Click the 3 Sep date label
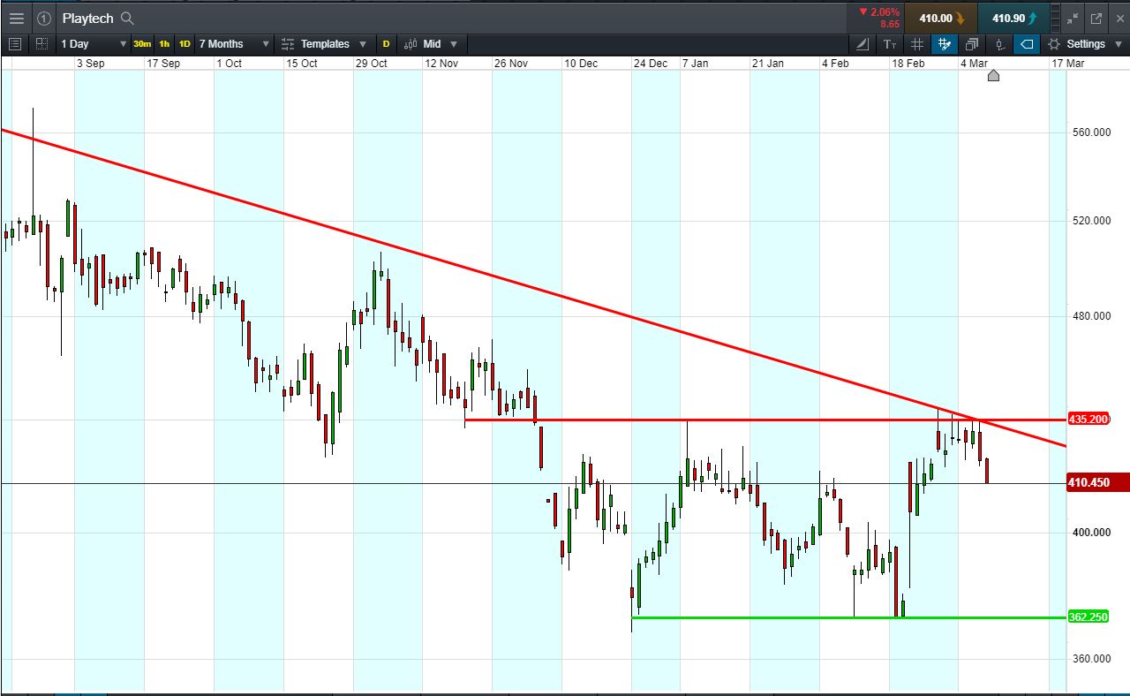Viewport: 1130px width, 696px height. 91,64
